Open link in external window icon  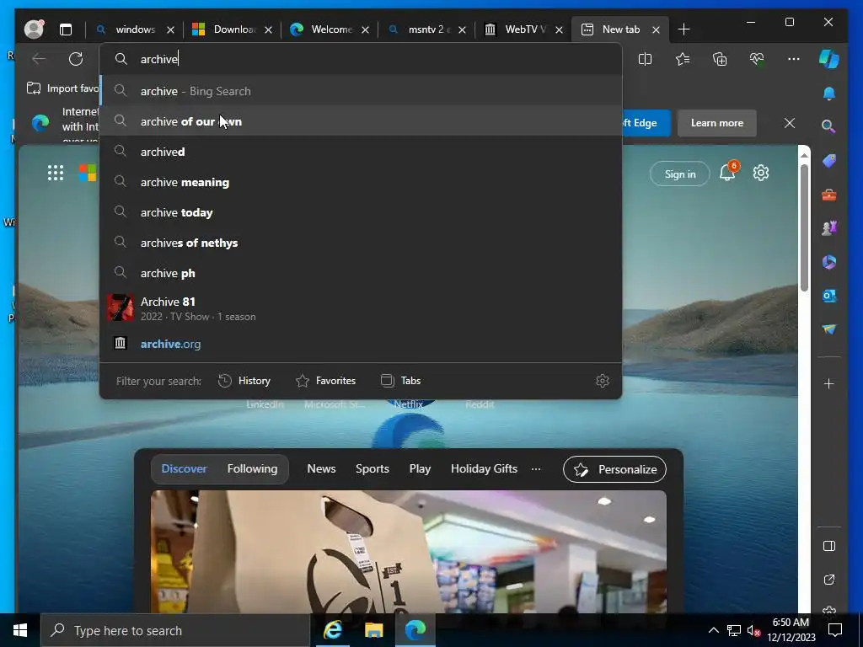(829, 580)
